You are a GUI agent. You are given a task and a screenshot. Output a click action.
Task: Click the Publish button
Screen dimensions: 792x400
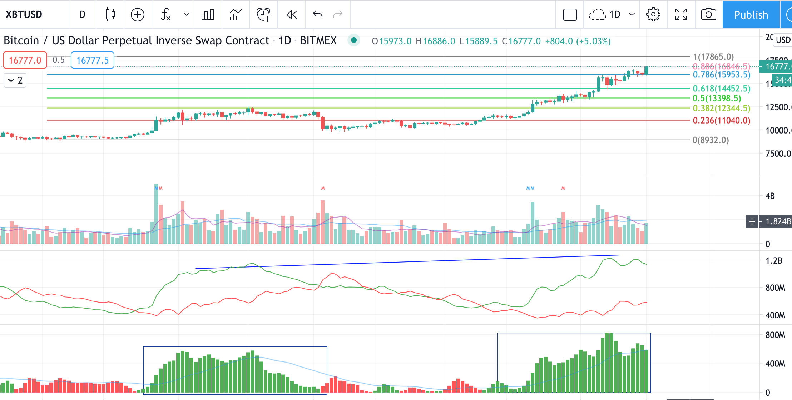tap(751, 14)
